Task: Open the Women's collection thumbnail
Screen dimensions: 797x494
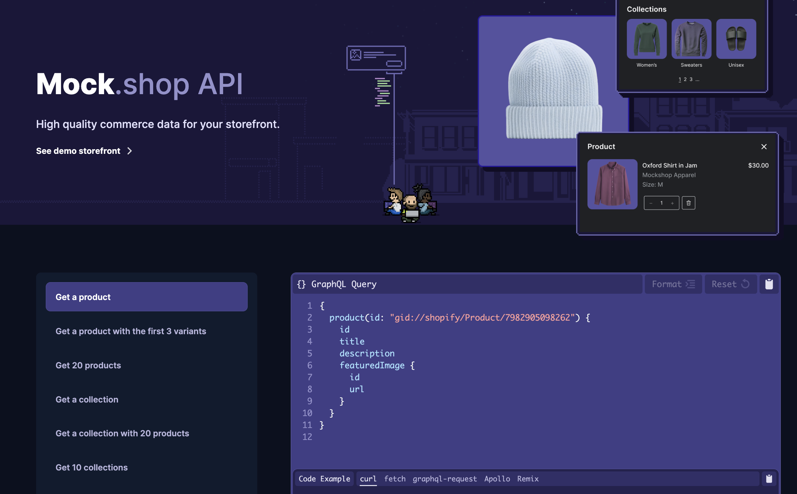Action: pos(646,39)
